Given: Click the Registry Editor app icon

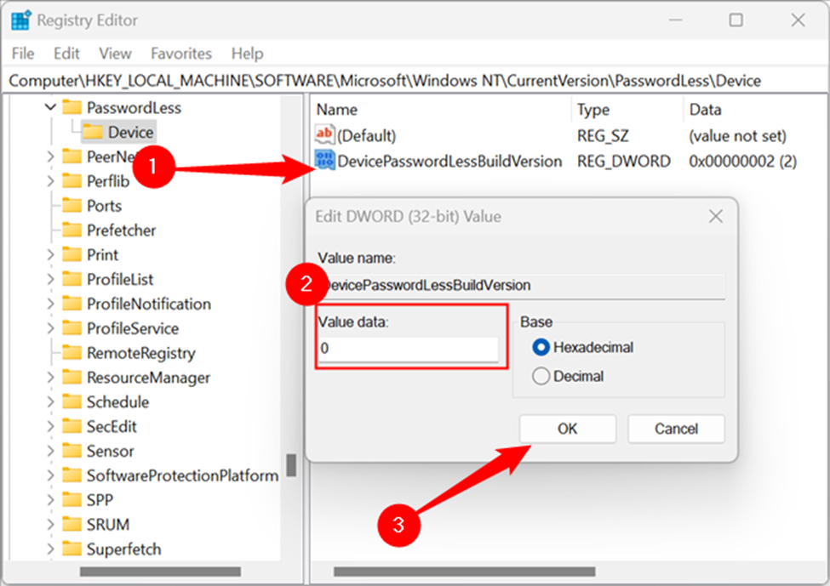Looking at the screenshot, I should [x=21, y=20].
